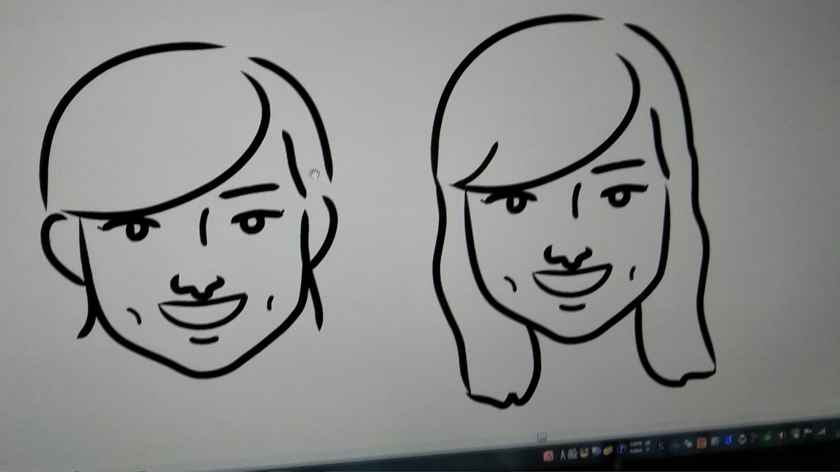The width and height of the screenshot is (840, 472).
Task: Click the red ATOK icon on the taskbar
Action: (x=548, y=456)
